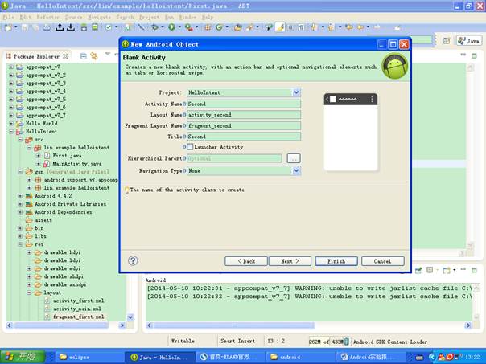
Task: Click the help question mark icon
Action: click(x=133, y=260)
